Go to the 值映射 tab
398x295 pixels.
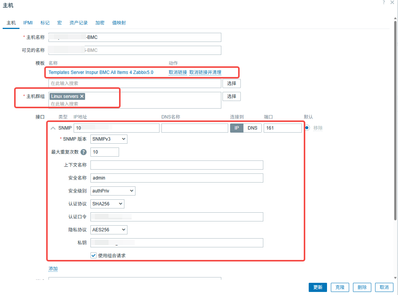point(119,23)
